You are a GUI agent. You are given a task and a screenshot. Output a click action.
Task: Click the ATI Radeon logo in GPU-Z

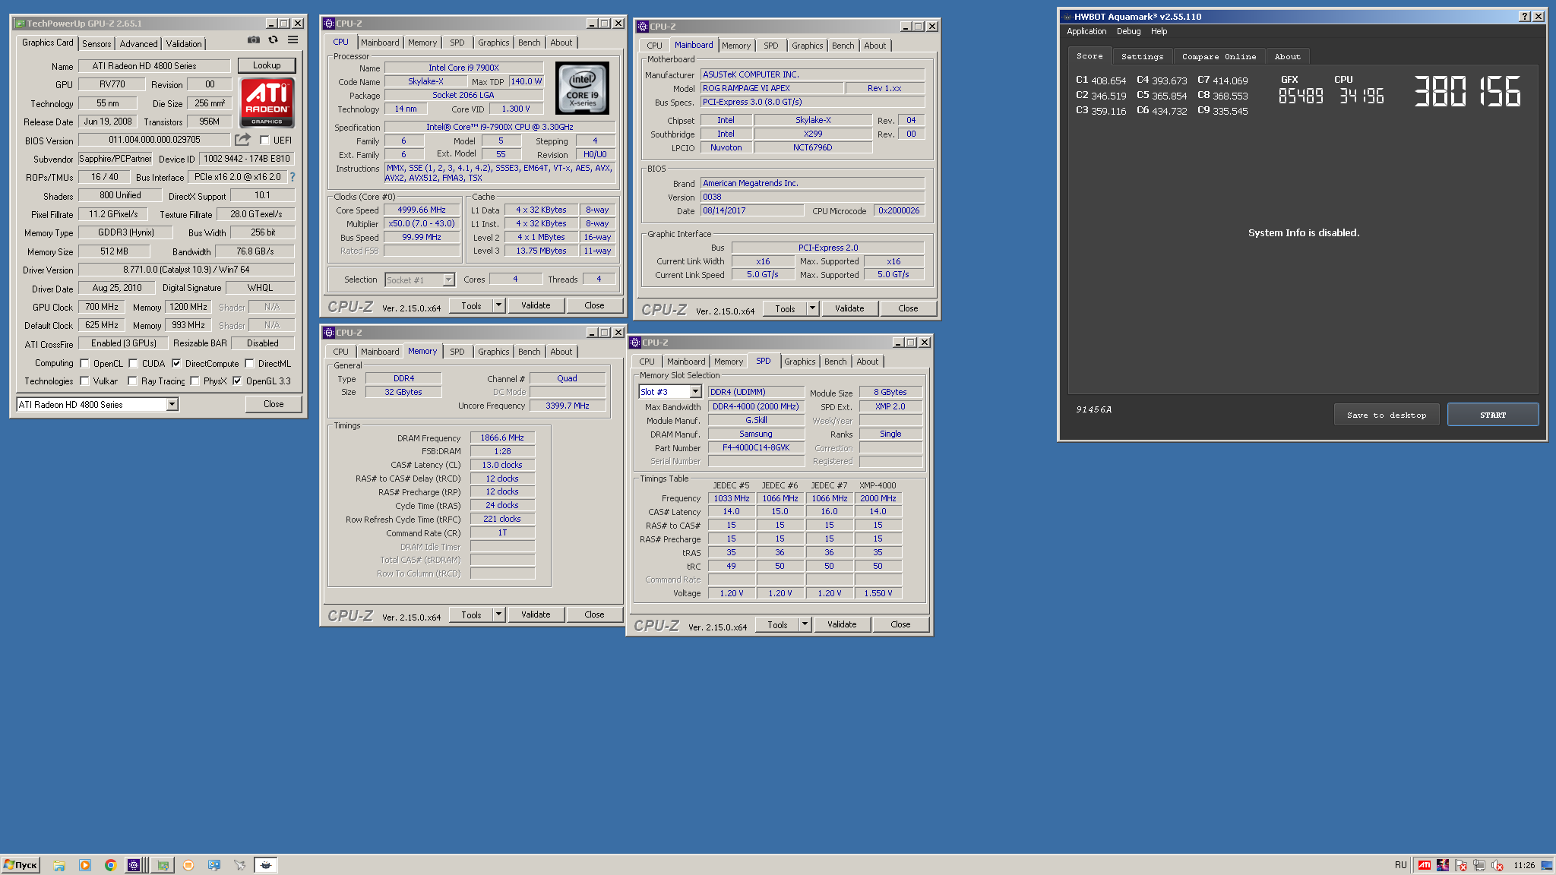(x=267, y=103)
